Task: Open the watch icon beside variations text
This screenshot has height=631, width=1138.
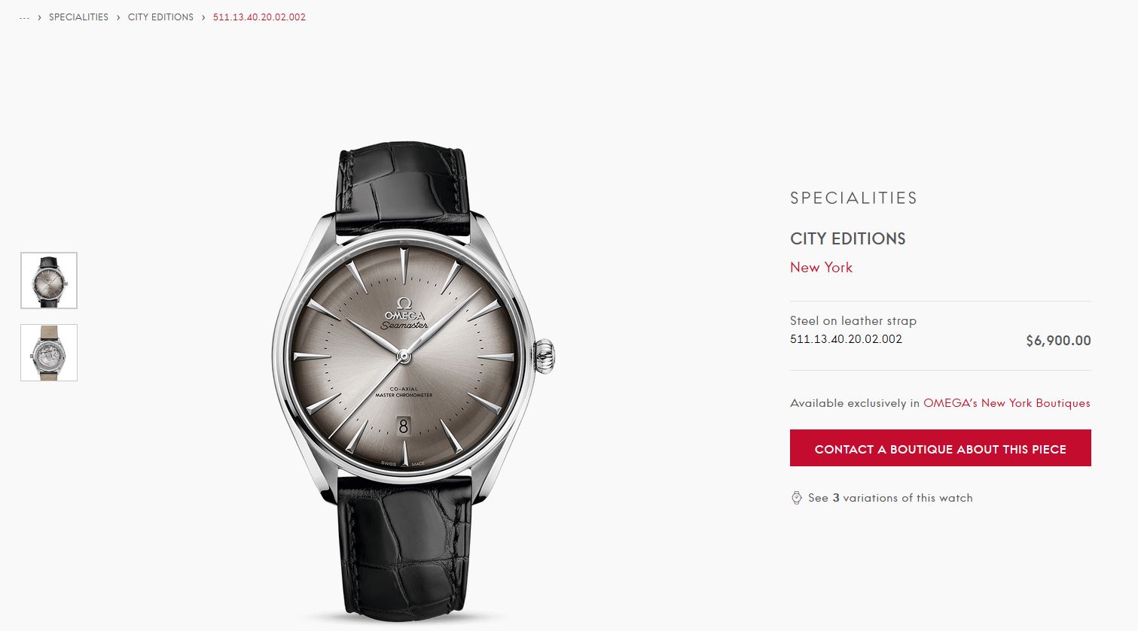Action: [x=796, y=498]
